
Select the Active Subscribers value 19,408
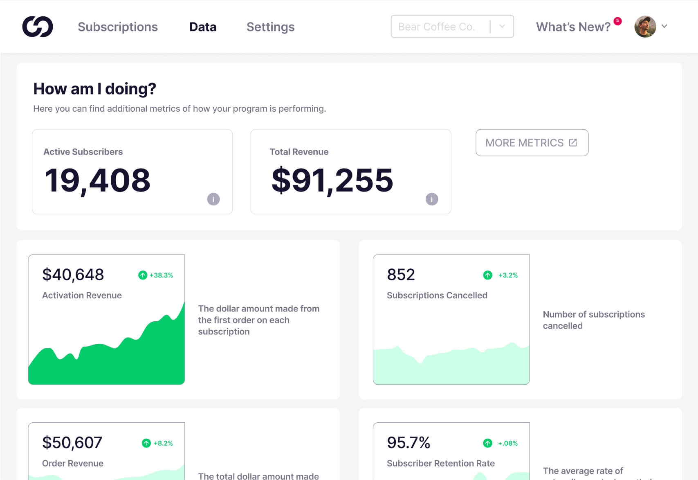point(97,180)
